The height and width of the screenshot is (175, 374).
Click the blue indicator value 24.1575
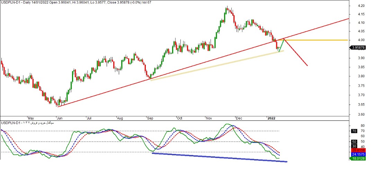point(358,154)
